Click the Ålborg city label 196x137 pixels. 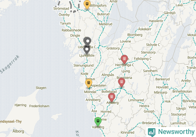(x=18, y=131)
